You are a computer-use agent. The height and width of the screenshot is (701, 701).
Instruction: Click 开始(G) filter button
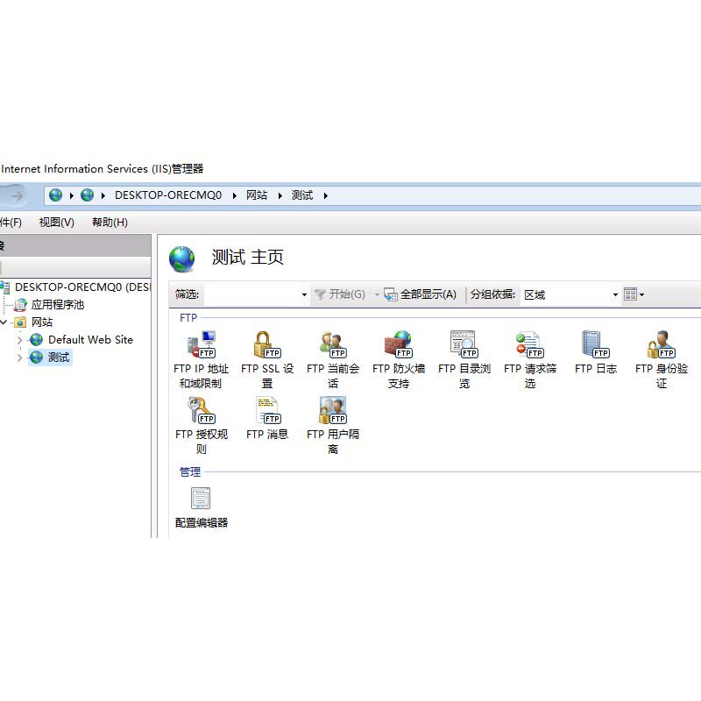pyautogui.click(x=340, y=294)
